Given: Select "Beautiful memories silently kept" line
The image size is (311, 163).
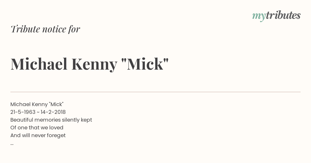Looking at the screenshot, I should tap(51, 120).
